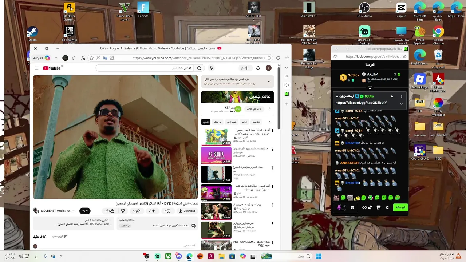Open the YouTube account avatar menu
The height and width of the screenshot is (262, 466).
(269, 68)
